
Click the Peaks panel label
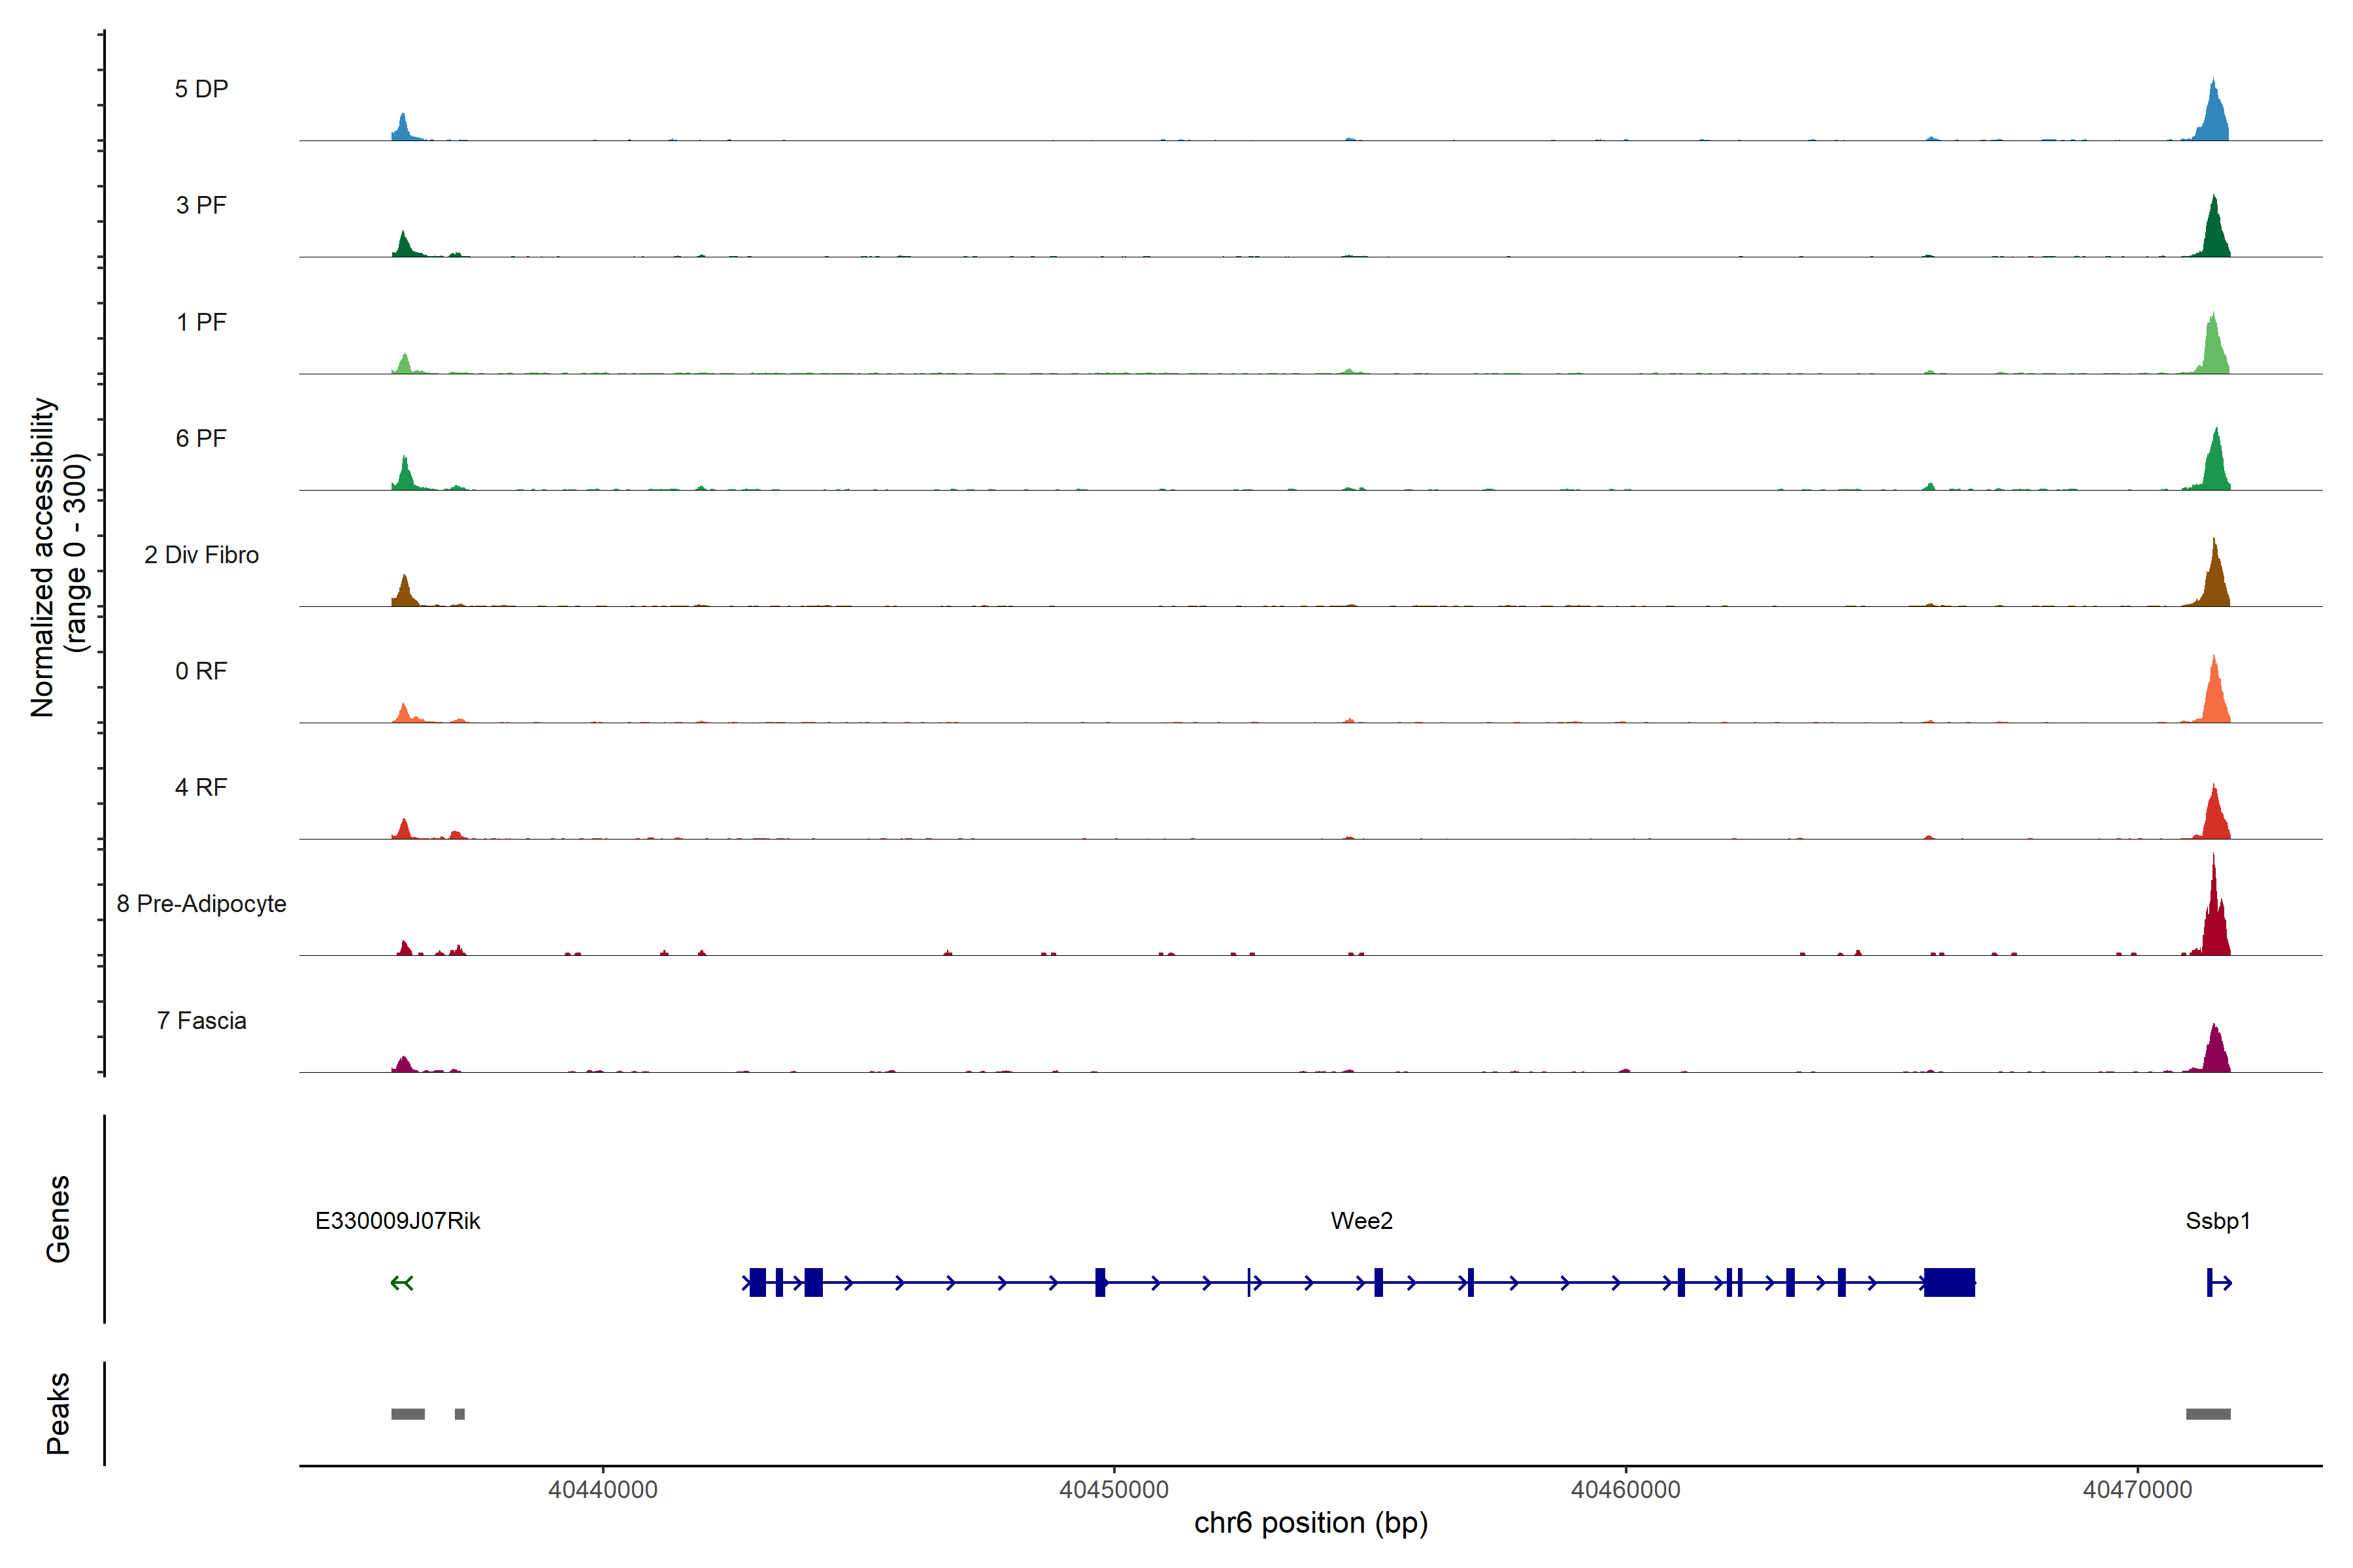click(x=58, y=1413)
